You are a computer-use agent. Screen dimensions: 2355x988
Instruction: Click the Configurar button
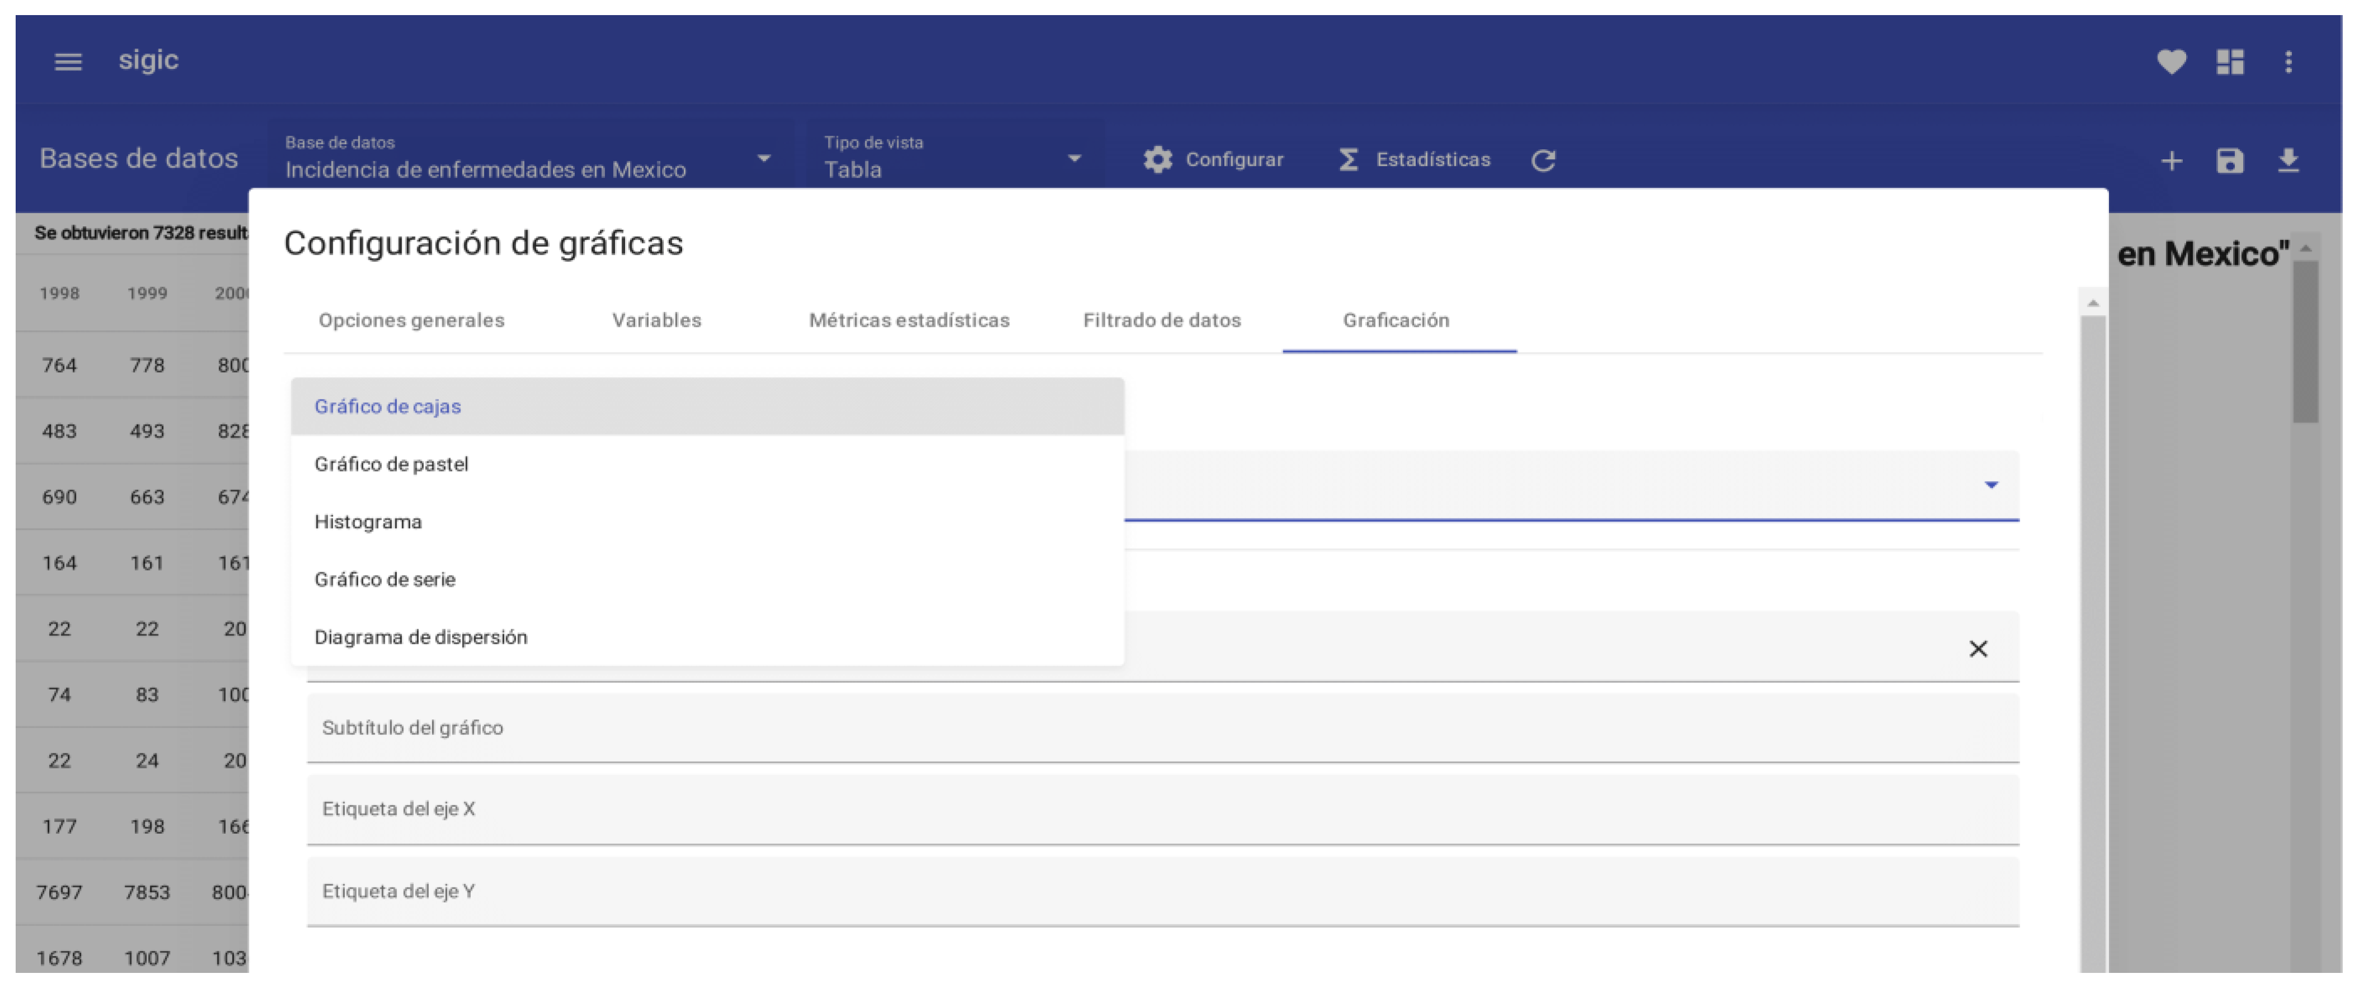(x=1213, y=160)
